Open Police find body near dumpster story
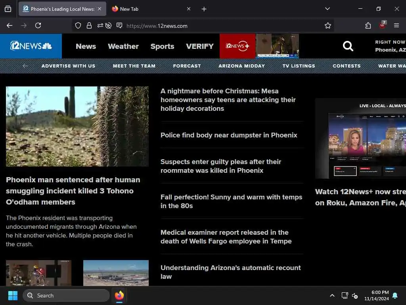Viewport: 406px width, 305px height. (229, 135)
